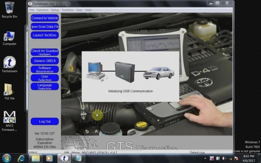261x163 pixels.
Task: Open the File menu
Action: tap(32, 10)
